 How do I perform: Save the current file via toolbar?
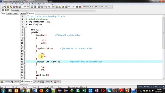(x=8, y=7)
